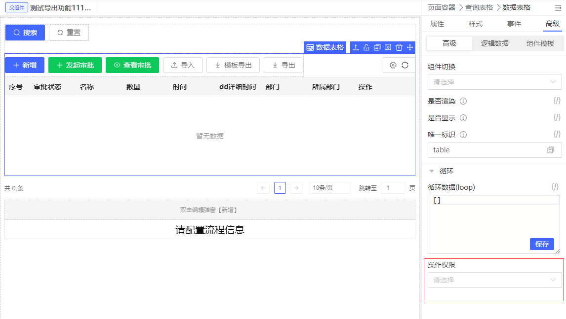Click the loop data textarea
This screenshot has width=566, height=319.
coord(494,224)
